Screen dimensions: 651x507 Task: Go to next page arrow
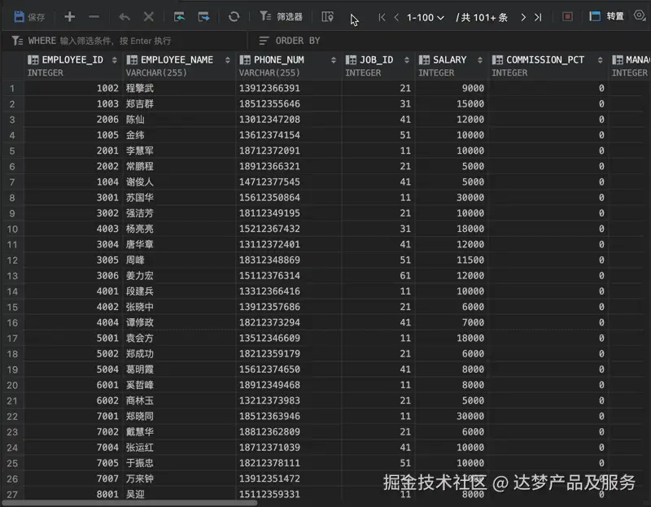pos(523,17)
